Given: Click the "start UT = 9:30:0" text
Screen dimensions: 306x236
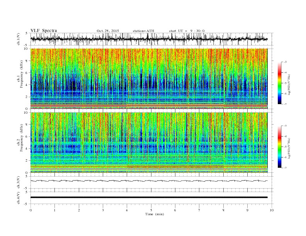Looking at the screenshot, I should click(x=187, y=31).
